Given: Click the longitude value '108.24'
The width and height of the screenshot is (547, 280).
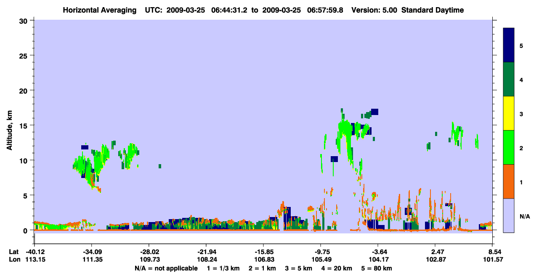Looking at the screenshot, I should point(206,260).
